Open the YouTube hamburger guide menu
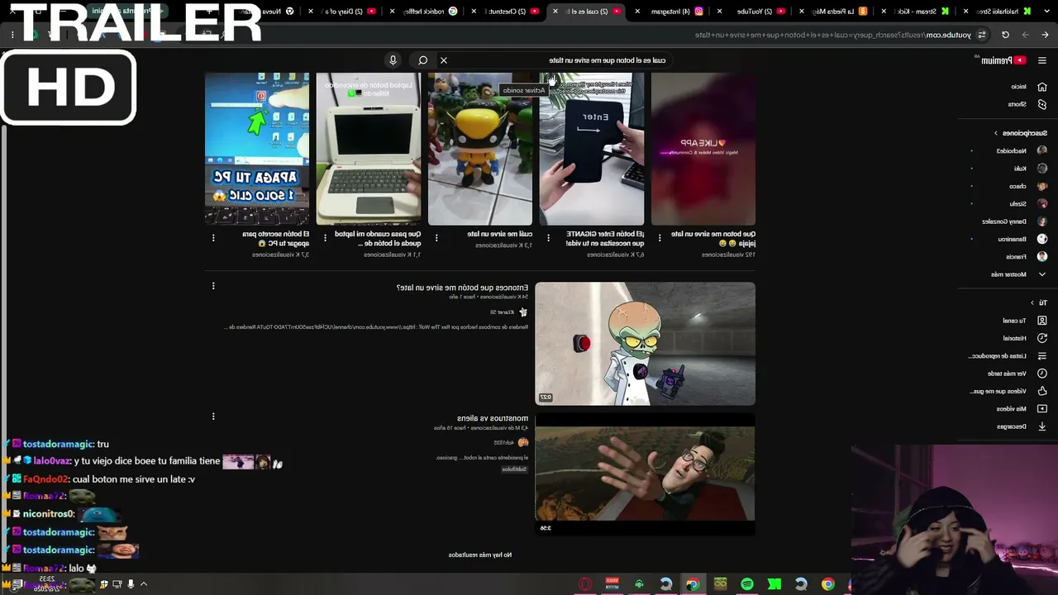Viewport: 1058px width, 595px height. (x=1041, y=60)
